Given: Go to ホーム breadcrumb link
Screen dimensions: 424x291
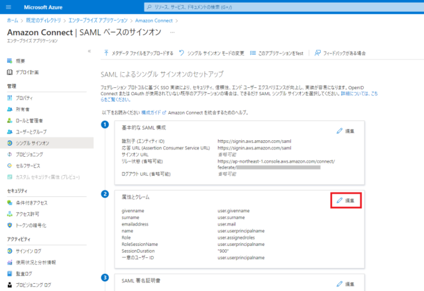Looking at the screenshot, I should coord(13,21).
